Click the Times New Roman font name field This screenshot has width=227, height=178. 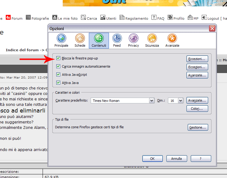(120, 101)
